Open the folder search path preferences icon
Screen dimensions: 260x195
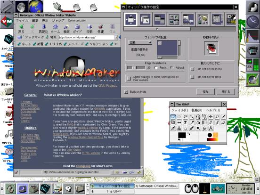[x=203, y=19]
